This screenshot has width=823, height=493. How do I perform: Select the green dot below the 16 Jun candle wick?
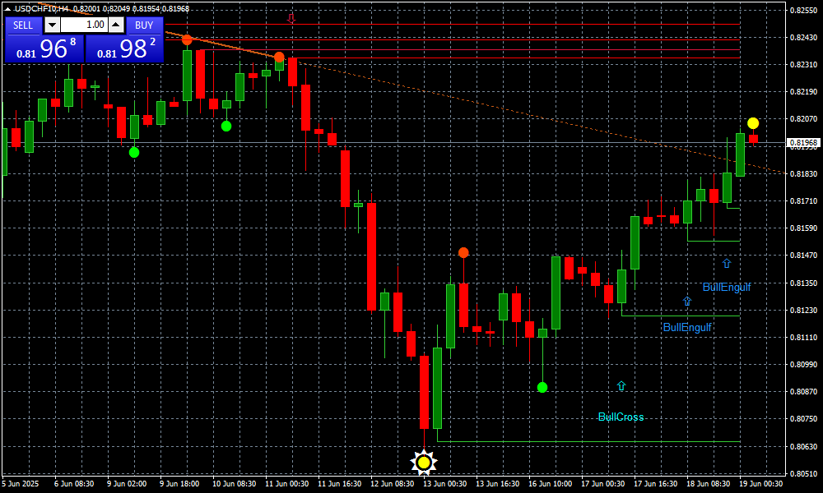(542, 387)
